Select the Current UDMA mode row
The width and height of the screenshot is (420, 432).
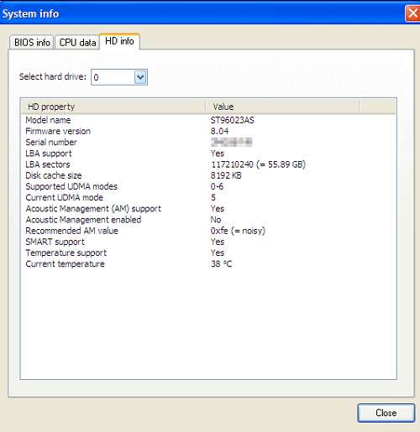pyautogui.click(x=208, y=198)
